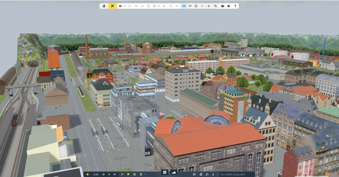Open object settings gear icon
Image resolution: width=339 pixels, height=177 pixels.
201,174
